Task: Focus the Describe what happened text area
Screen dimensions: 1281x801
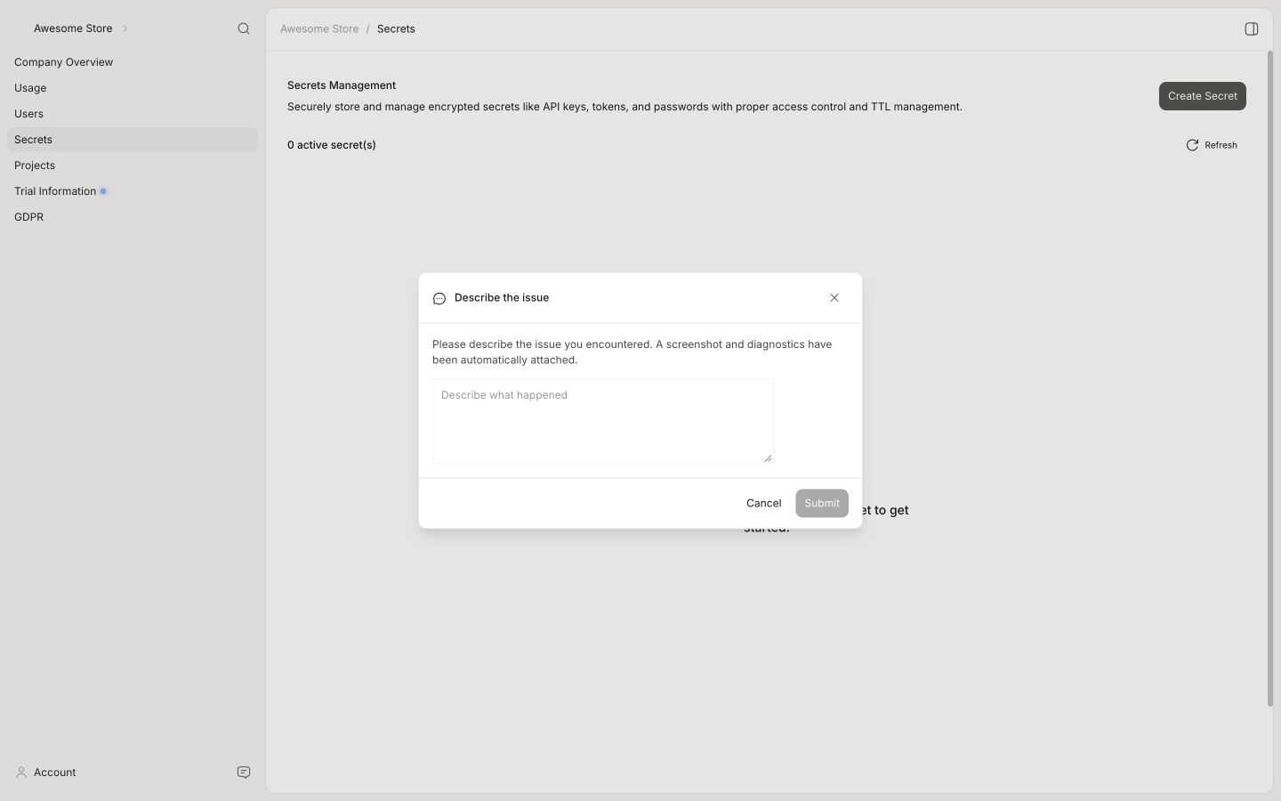Action: pos(603,421)
